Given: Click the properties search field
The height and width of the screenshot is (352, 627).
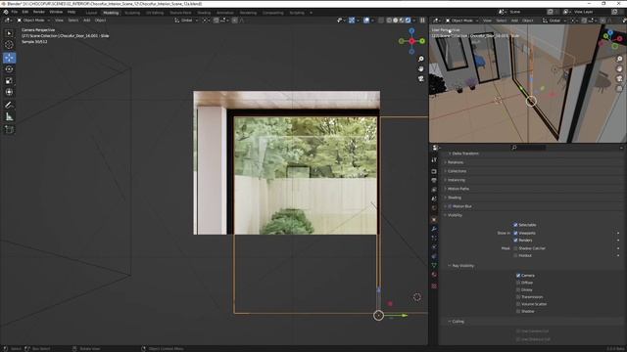Looking at the screenshot, I should pyautogui.click(x=528, y=148).
